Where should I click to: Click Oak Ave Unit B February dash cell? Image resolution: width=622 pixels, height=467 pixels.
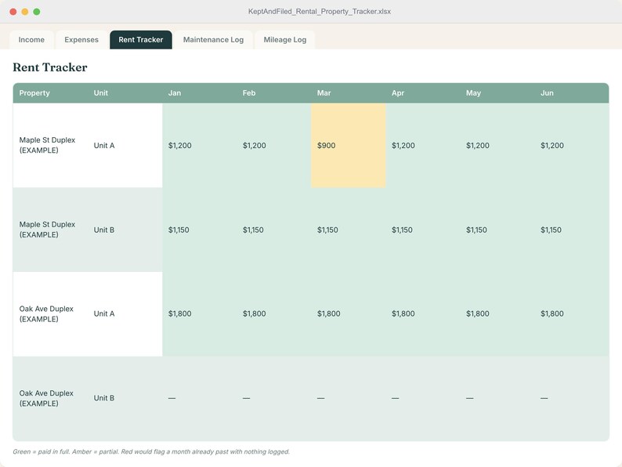coord(274,398)
